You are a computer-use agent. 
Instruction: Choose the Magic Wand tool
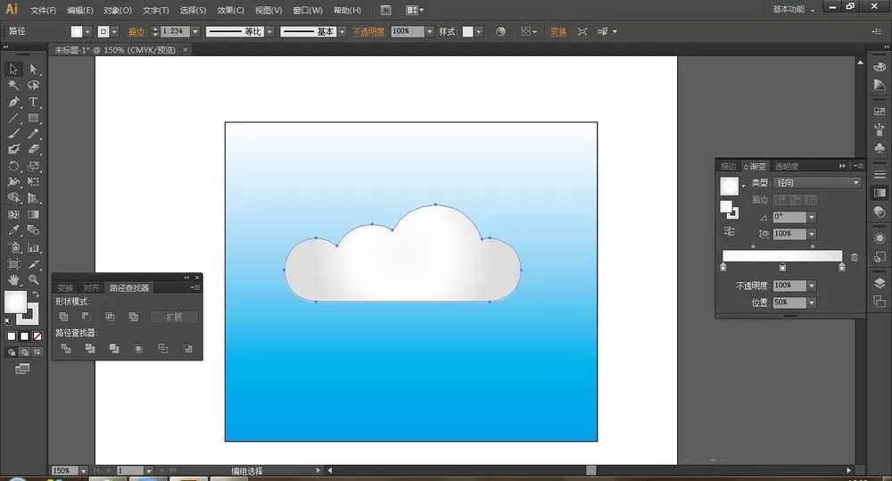pos(13,86)
